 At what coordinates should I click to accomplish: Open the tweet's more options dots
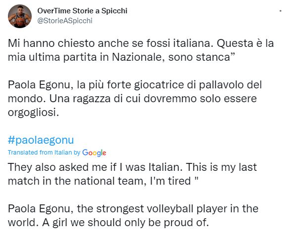[281, 11]
